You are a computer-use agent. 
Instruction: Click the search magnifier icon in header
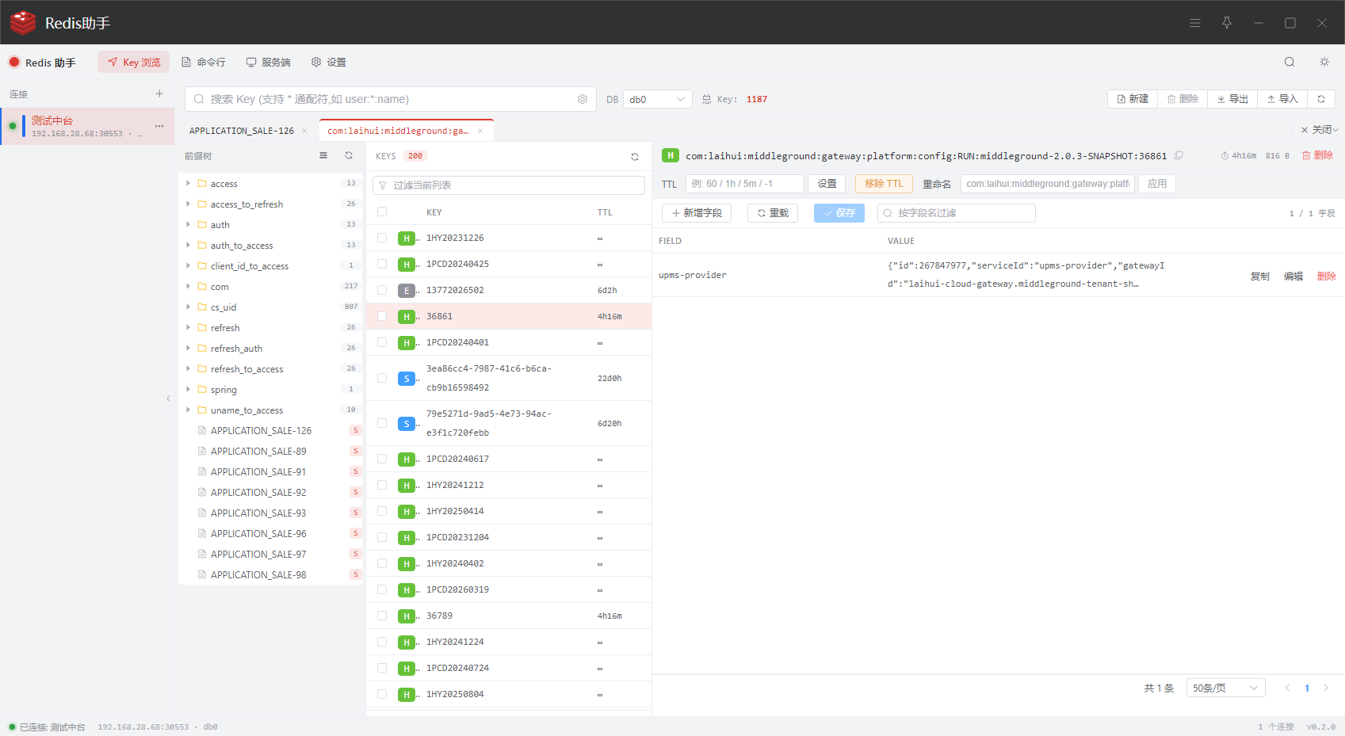pos(1290,62)
